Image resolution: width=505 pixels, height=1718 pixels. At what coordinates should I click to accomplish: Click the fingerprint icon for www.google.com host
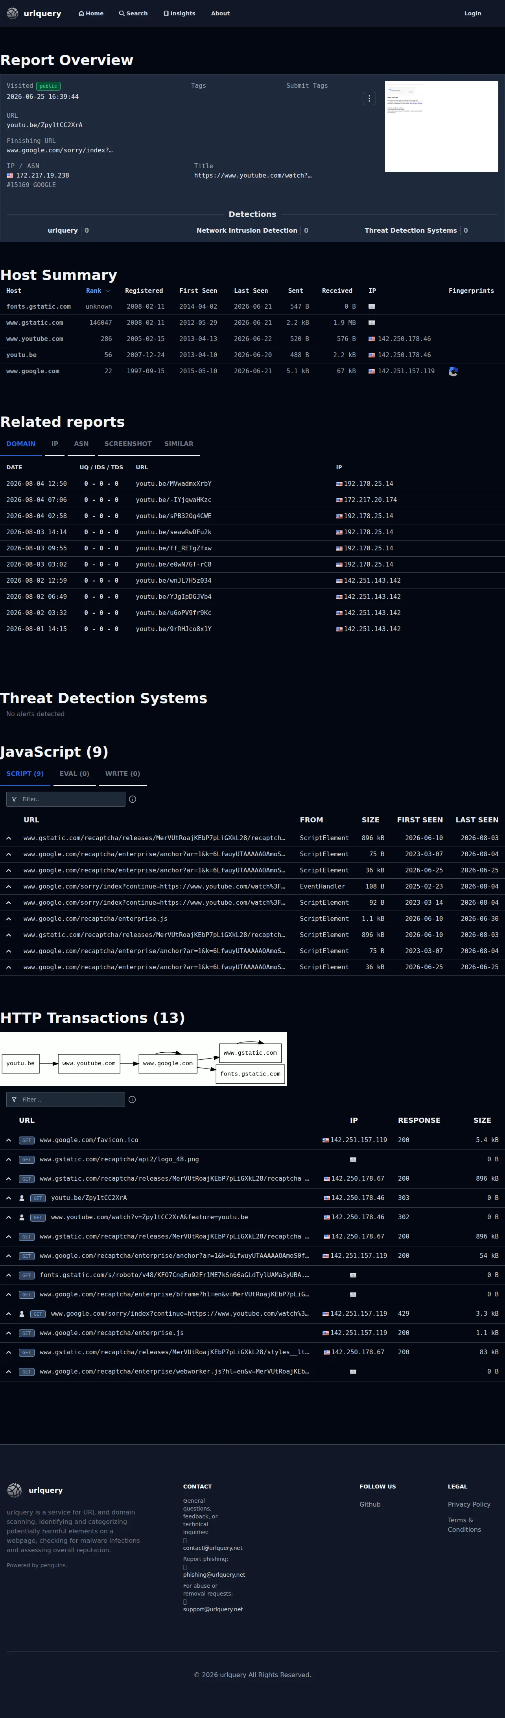click(453, 372)
